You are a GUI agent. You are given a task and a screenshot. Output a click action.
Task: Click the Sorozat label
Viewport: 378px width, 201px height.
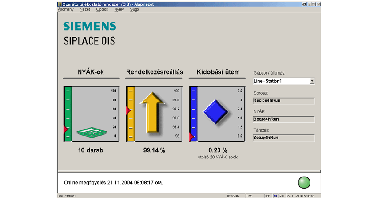click(x=261, y=93)
